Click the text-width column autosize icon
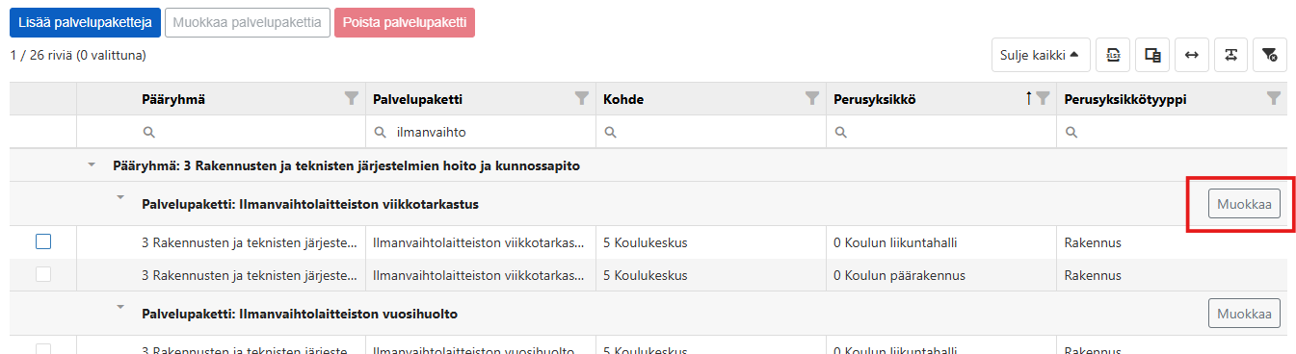Screen dimensions: 1296x354 pos(1231,55)
